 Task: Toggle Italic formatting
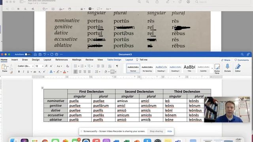click(23, 72)
